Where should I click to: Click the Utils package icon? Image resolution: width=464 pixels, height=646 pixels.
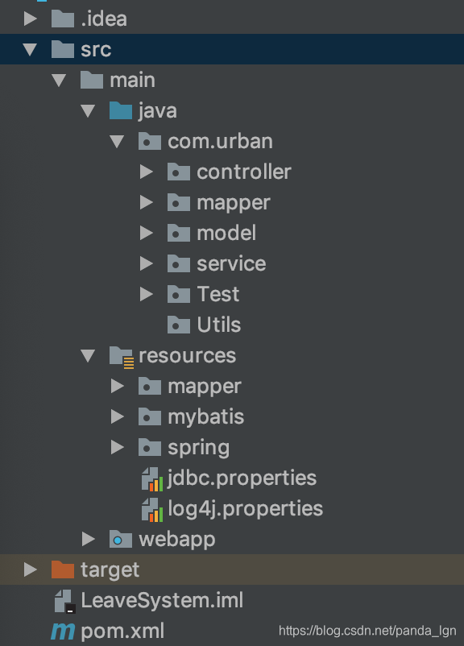tap(179, 325)
